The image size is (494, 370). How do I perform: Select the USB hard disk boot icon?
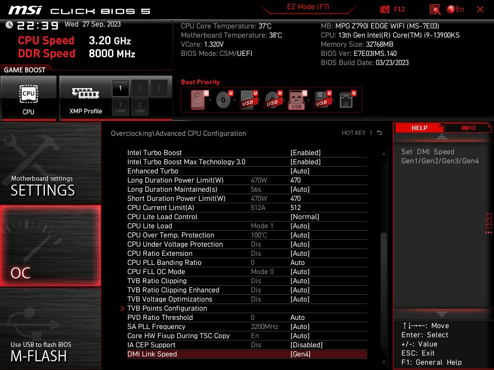pyautogui.click(x=249, y=100)
